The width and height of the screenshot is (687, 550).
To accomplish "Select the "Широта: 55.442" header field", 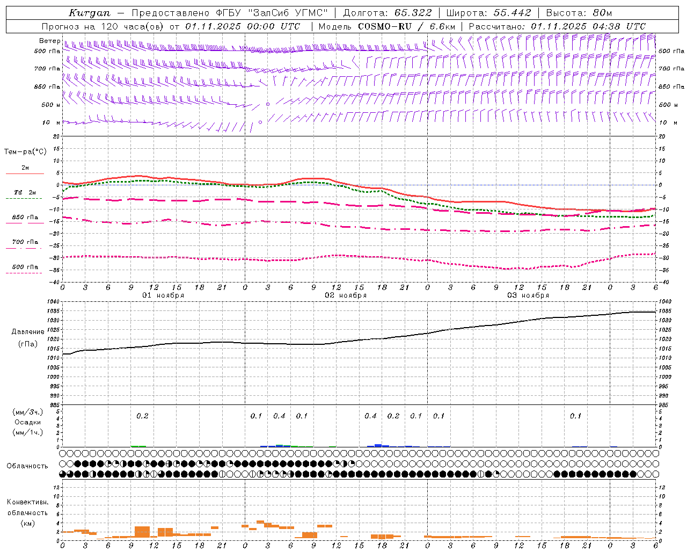I will coord(488,13).
